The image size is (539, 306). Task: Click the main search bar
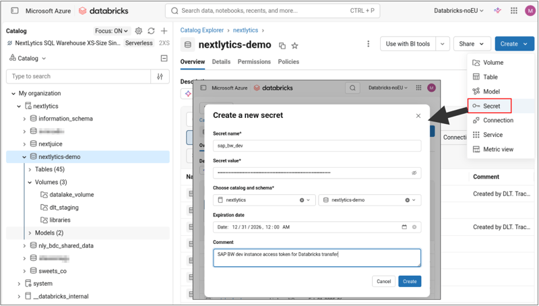[x=273, y=11]
